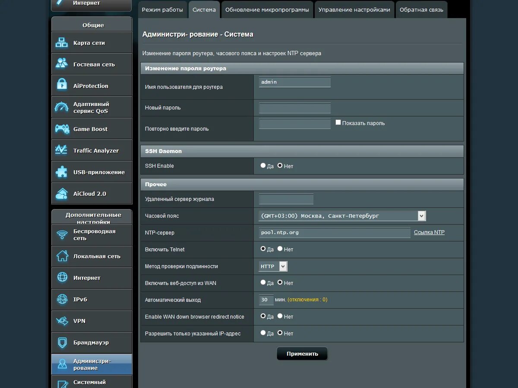Open the USB-приложение puzzle icon
The image size is (518, 388).
[62, 172]
